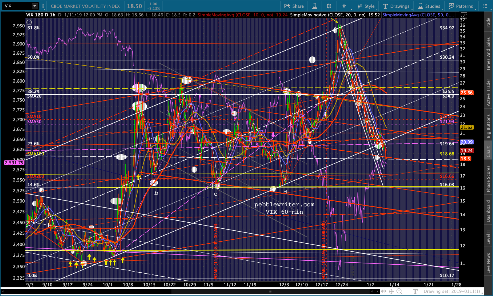Open the Share menu

click(294, 6)
